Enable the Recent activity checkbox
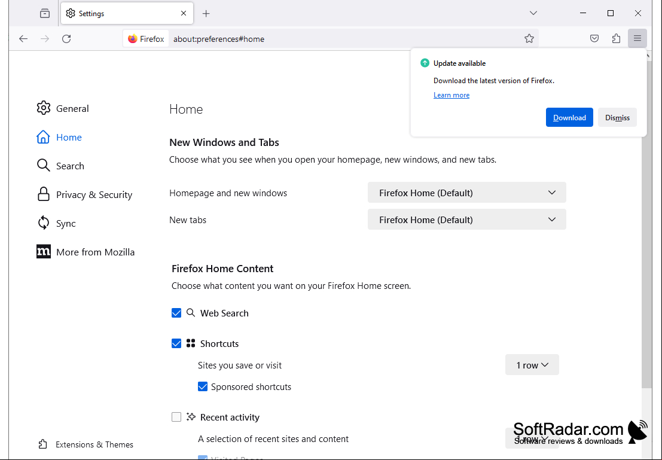662x460 pixels. pyautogui.click(x=176, y=417)
